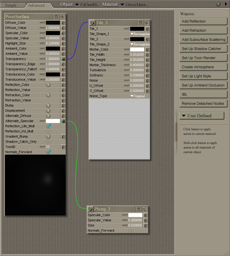Screen dimensions: 230x256
Task: Click the Phong_3 Specular_Value plug icon
Action: coord(145,220)
